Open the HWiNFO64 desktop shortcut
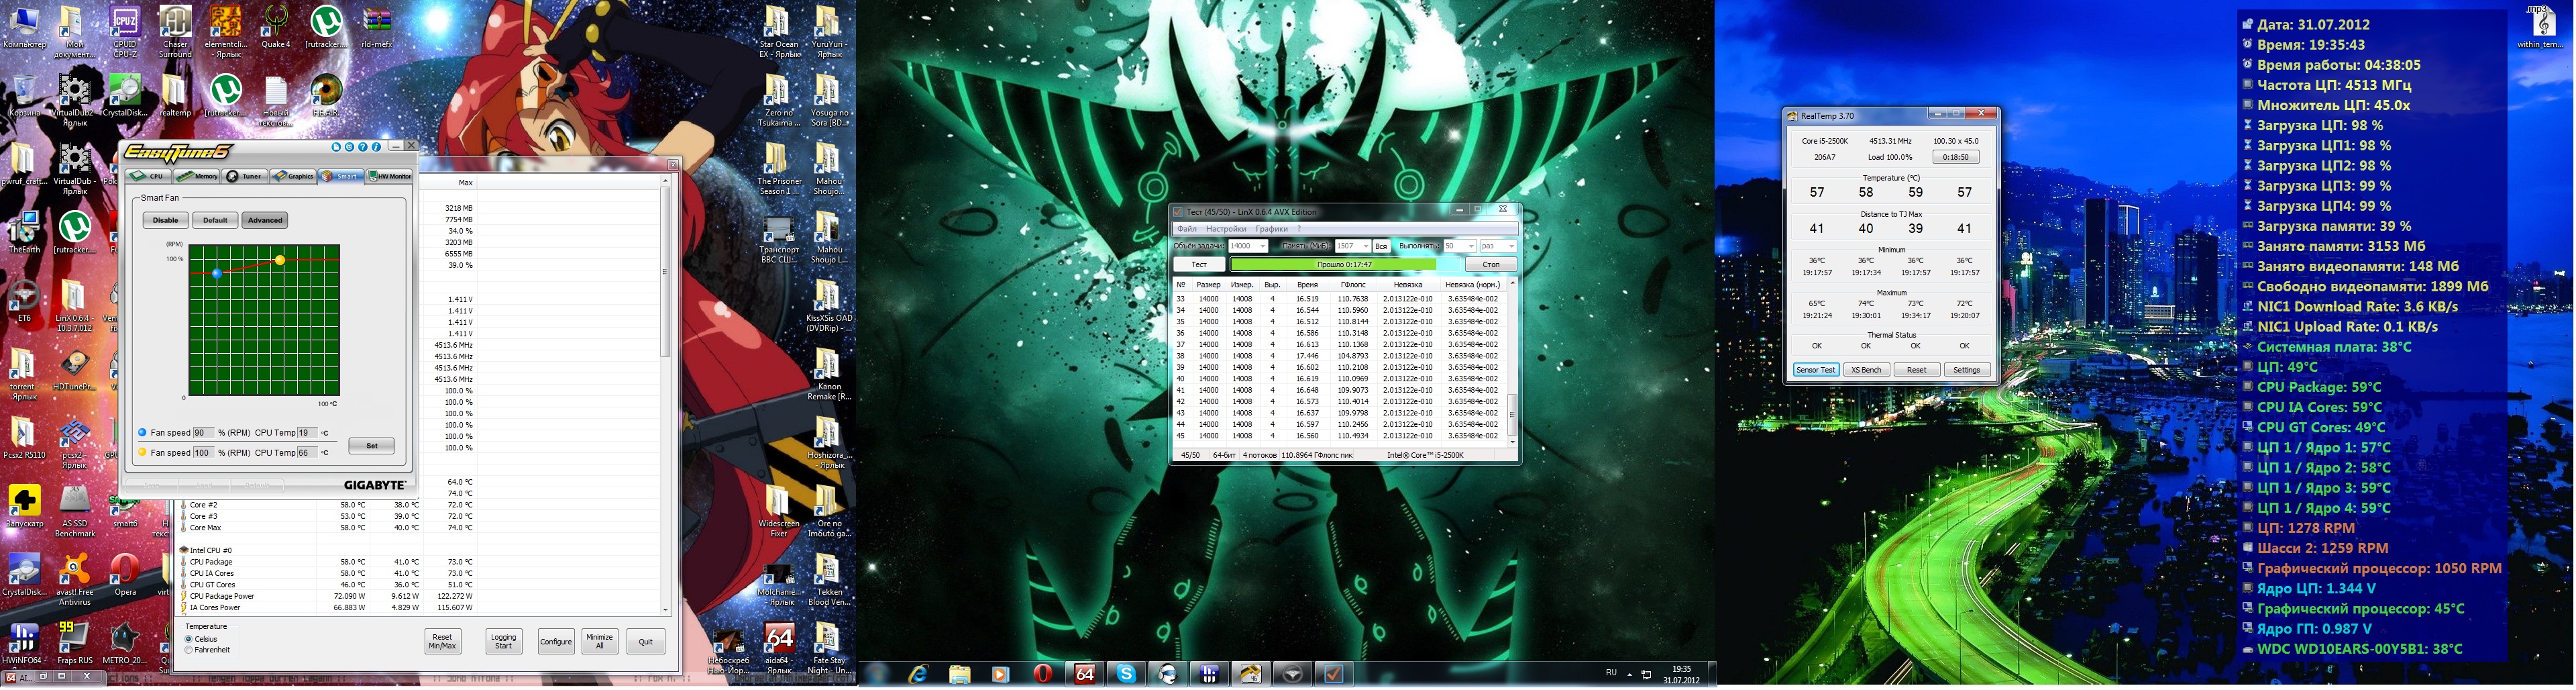The height and width of the screenshot is (690, 2576). [24, 642]
